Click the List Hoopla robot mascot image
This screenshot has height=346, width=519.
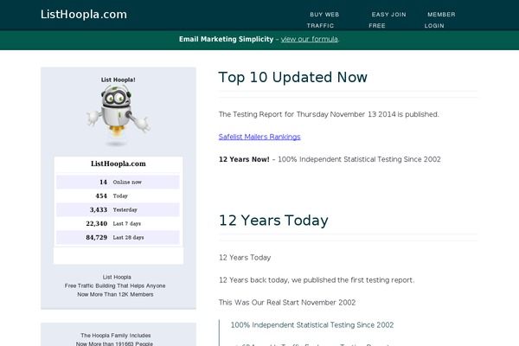(119, 114)
